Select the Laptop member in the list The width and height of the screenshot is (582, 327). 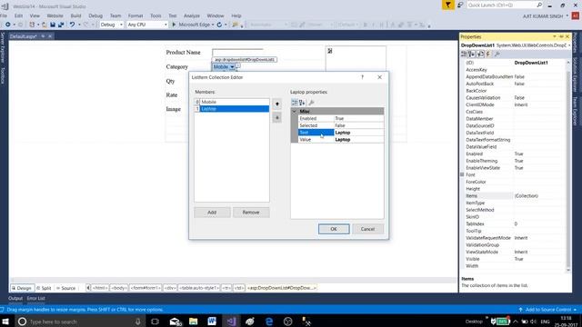click(x=232, y=109)
